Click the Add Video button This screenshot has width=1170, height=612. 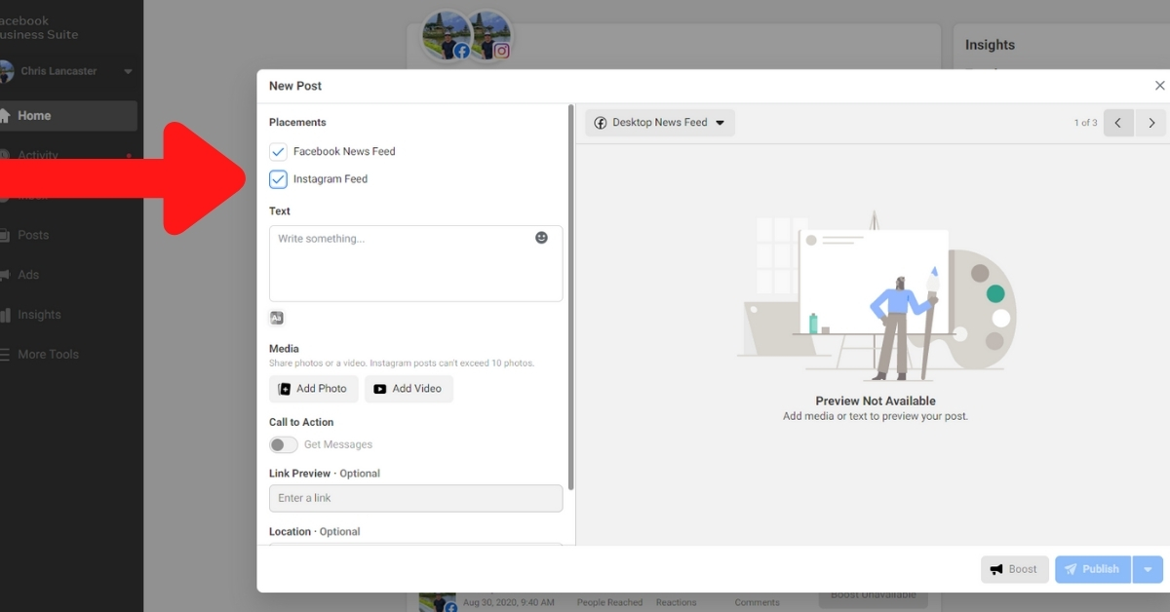tap(409, 389)
